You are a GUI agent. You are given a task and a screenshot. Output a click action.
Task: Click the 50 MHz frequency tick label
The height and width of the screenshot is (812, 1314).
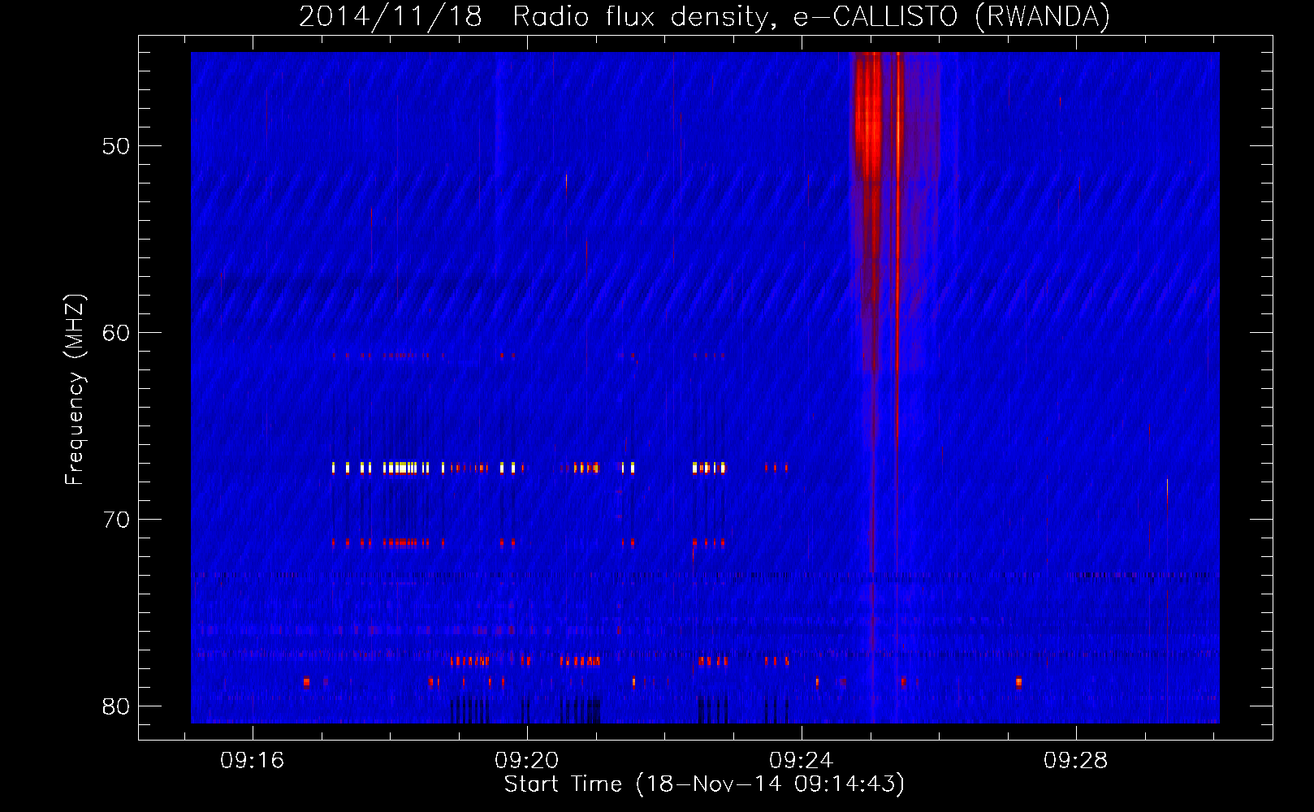coord(116,146)
